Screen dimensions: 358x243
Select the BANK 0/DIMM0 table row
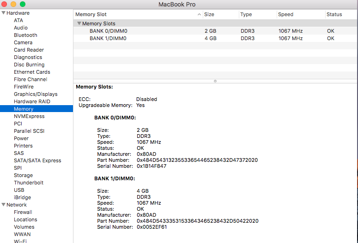point(215,31)
